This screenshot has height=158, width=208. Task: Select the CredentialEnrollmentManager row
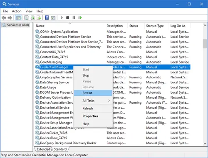[112, 72]
